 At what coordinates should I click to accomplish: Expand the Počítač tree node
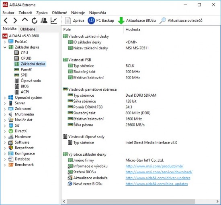pyautogui.click(x=5, y=42)
